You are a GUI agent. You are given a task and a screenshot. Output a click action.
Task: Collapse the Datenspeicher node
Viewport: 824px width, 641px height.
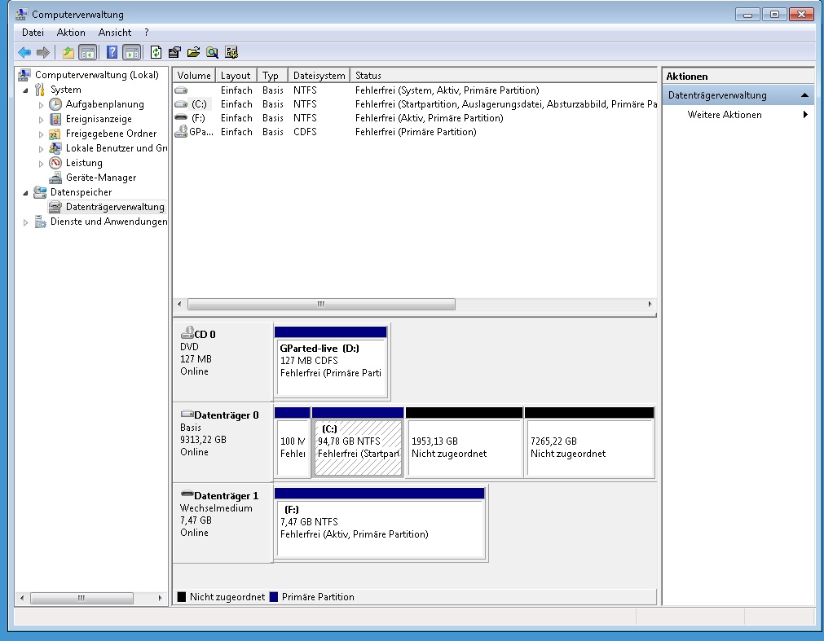tap(25, 193)
